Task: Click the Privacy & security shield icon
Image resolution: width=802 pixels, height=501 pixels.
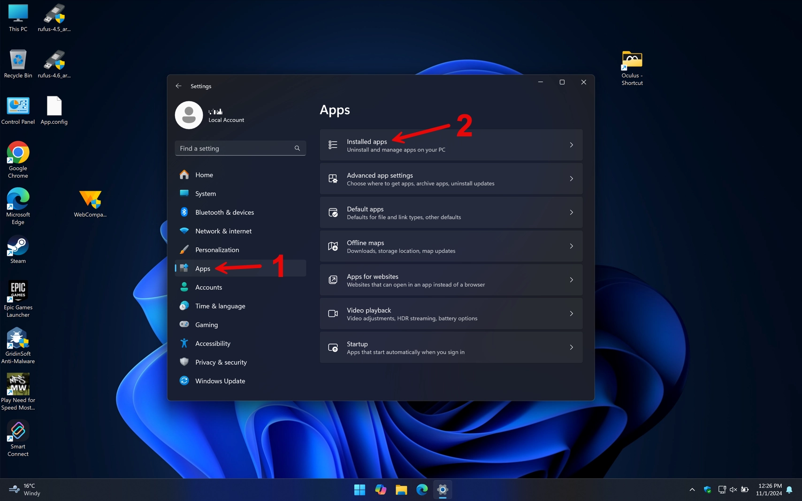Action: pos(184,362)
